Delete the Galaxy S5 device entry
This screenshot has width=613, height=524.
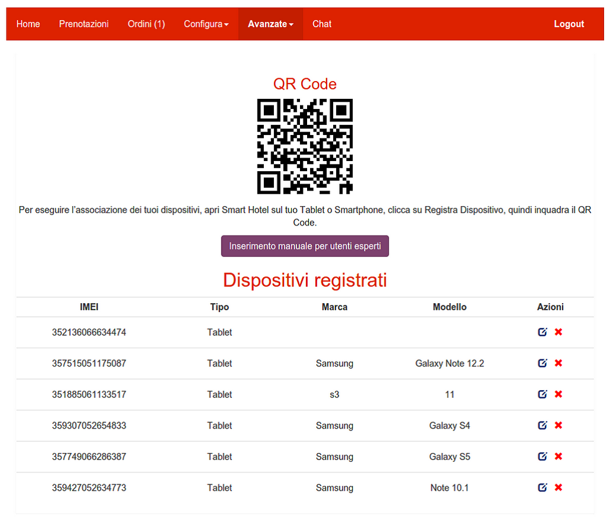558,457
